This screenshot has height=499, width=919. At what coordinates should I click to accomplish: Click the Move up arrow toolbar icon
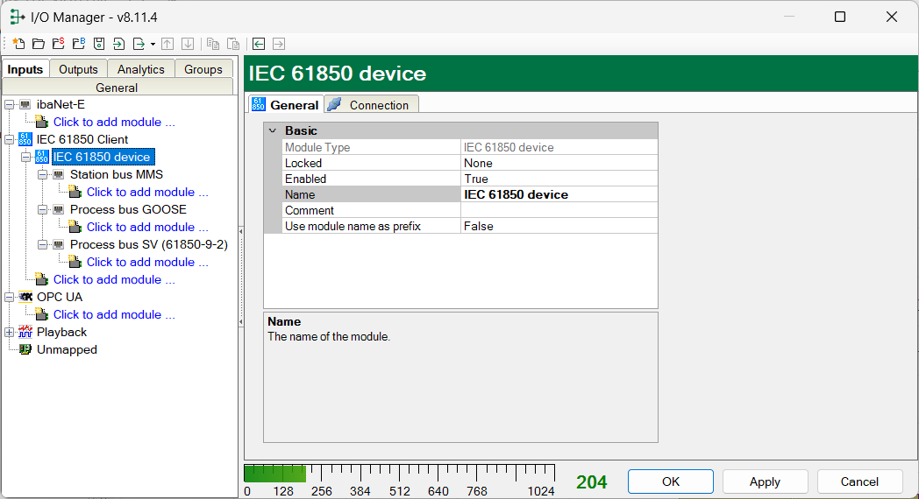click(167, 44)
